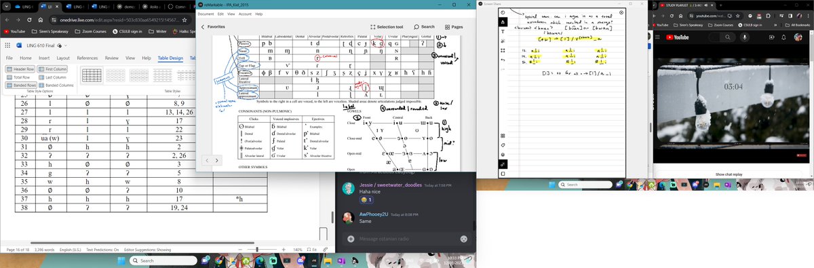The image size is (814, 268).
Task: Open reMarkable Edit menu
Action: tap(221, 14)
